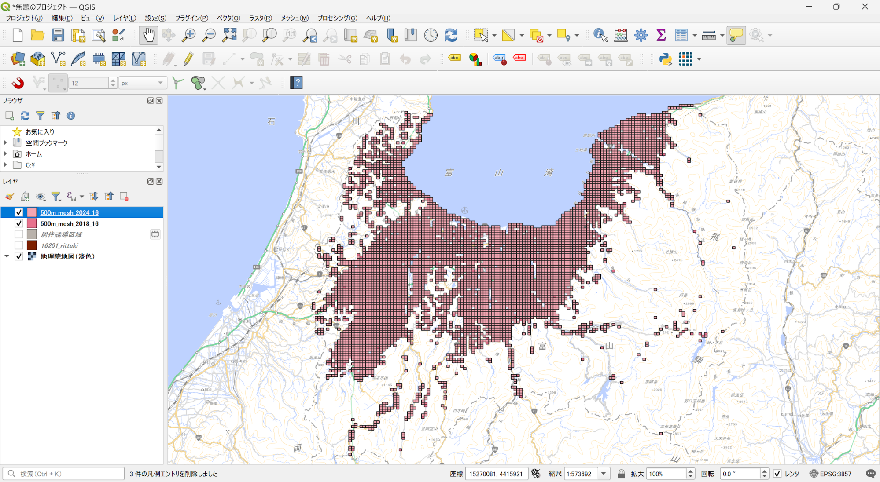Enable the snapping magnet tool

[18, 83]
